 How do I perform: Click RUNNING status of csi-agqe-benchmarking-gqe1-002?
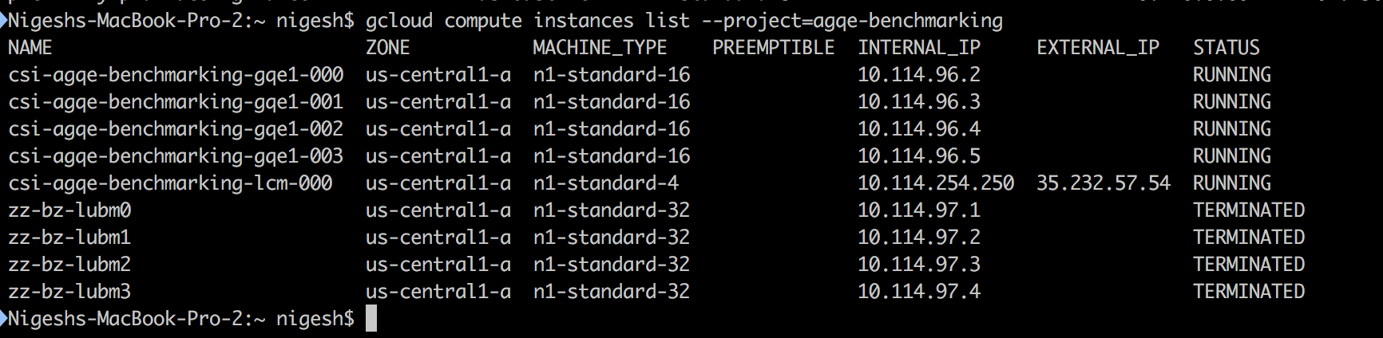tap(1231, 129)
